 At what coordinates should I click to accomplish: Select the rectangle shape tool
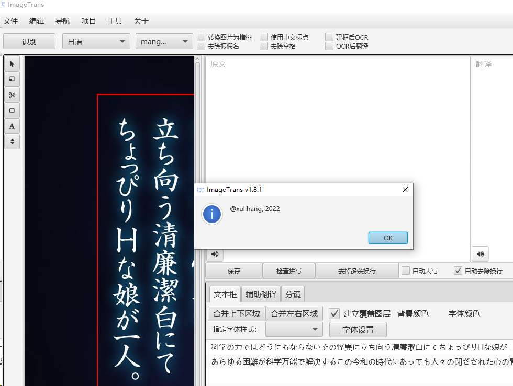click(12, 110)
